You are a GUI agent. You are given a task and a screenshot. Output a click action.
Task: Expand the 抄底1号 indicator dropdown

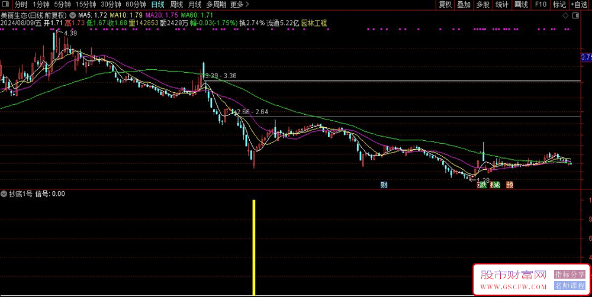4,194
